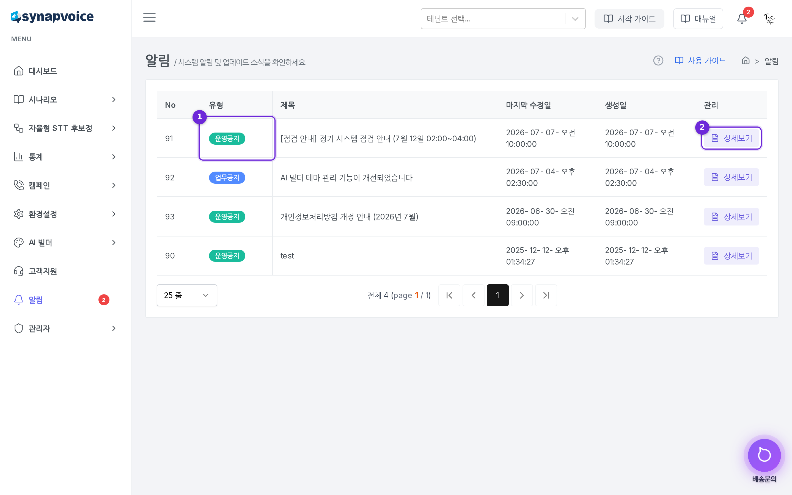Select page 1 pagination button
This screenshot has height=495, width=792.
tap(497, 295)
